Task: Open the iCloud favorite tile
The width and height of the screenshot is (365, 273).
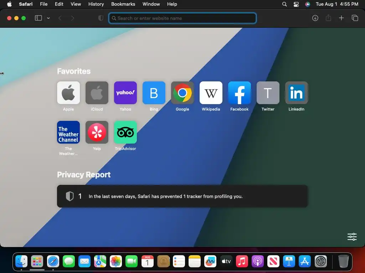Action: pos(97,93)
